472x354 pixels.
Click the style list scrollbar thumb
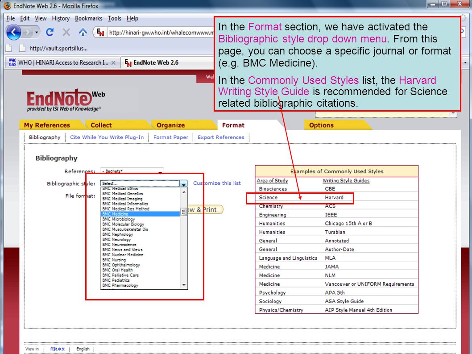click(183, 212)
